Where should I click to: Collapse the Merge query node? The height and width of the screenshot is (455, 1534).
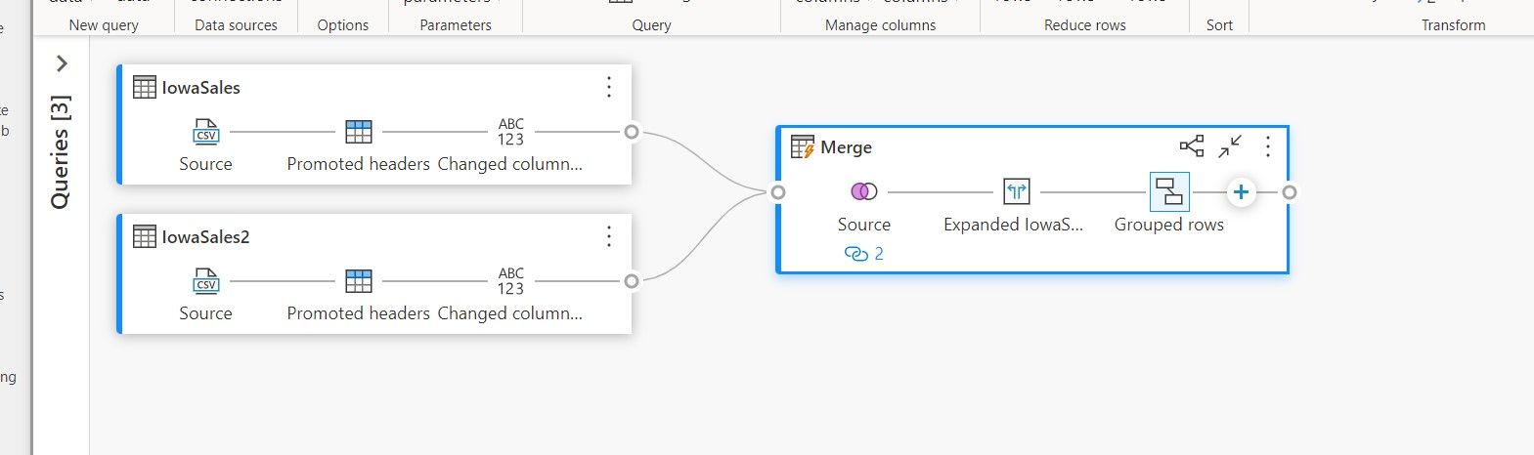[1230, 146]
